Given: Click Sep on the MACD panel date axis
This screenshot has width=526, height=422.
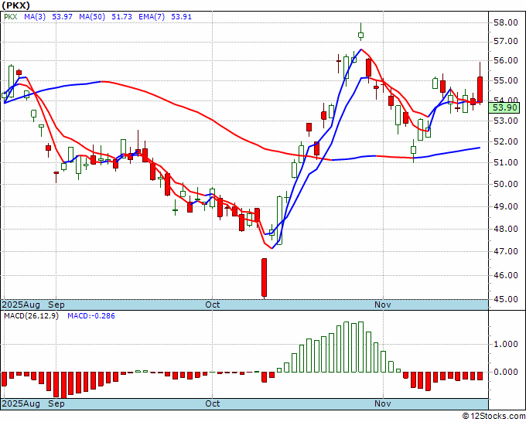Looking at the screenshot, I should click(x=56, y=403).
